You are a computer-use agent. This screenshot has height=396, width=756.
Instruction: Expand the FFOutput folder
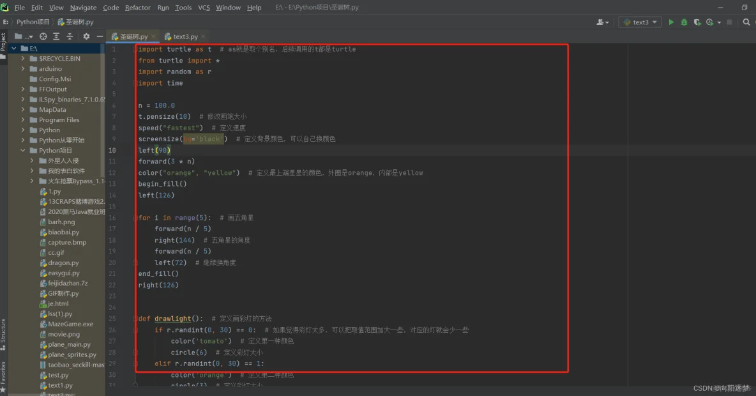coord(22,89)
